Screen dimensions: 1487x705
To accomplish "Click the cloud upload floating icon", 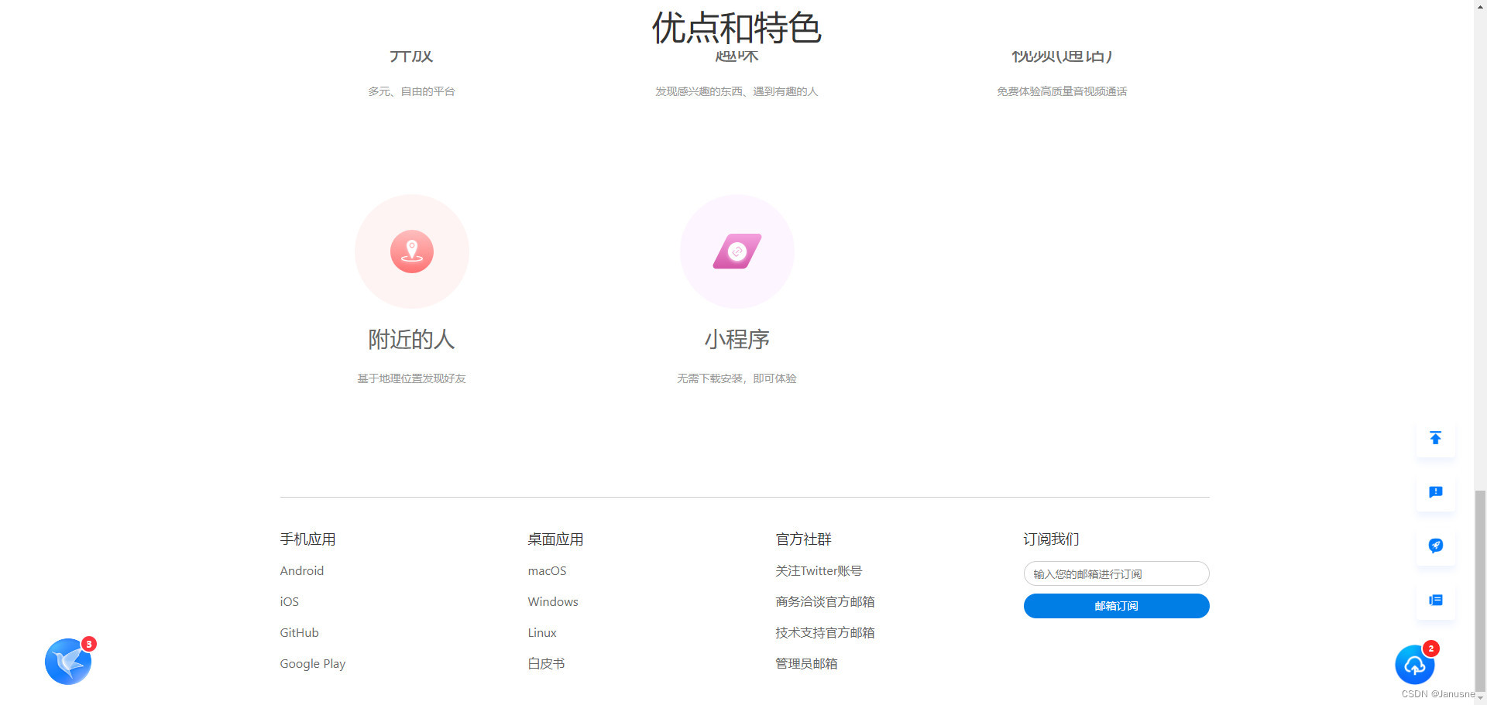I will (1415, 665).
